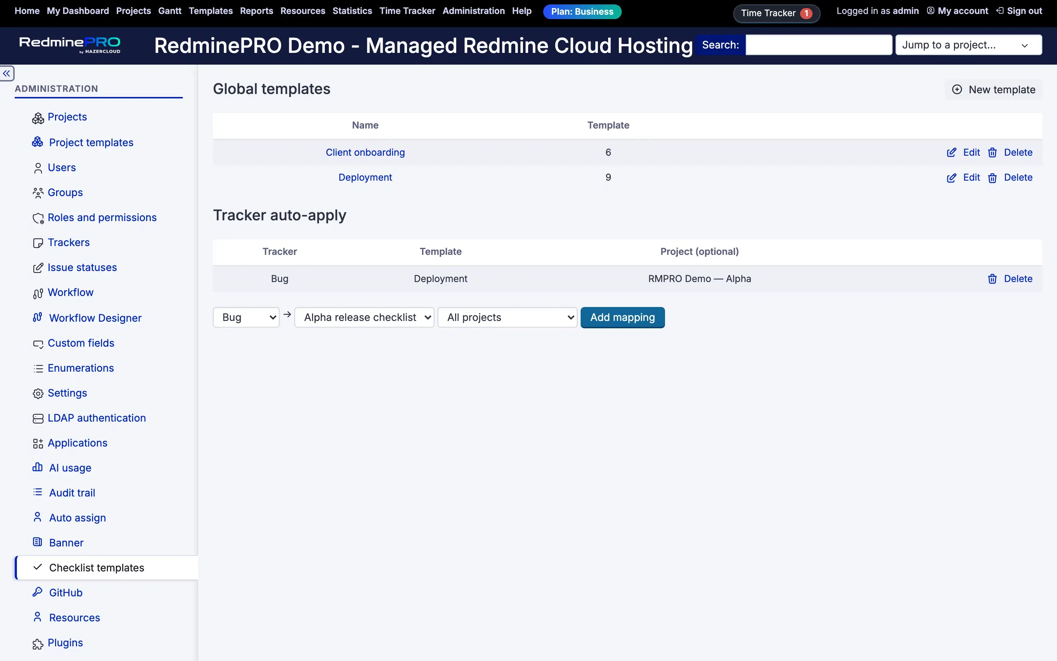Open the Gantt top menu item
This screenshot has height=661, width=1057.
click(170, 11)
